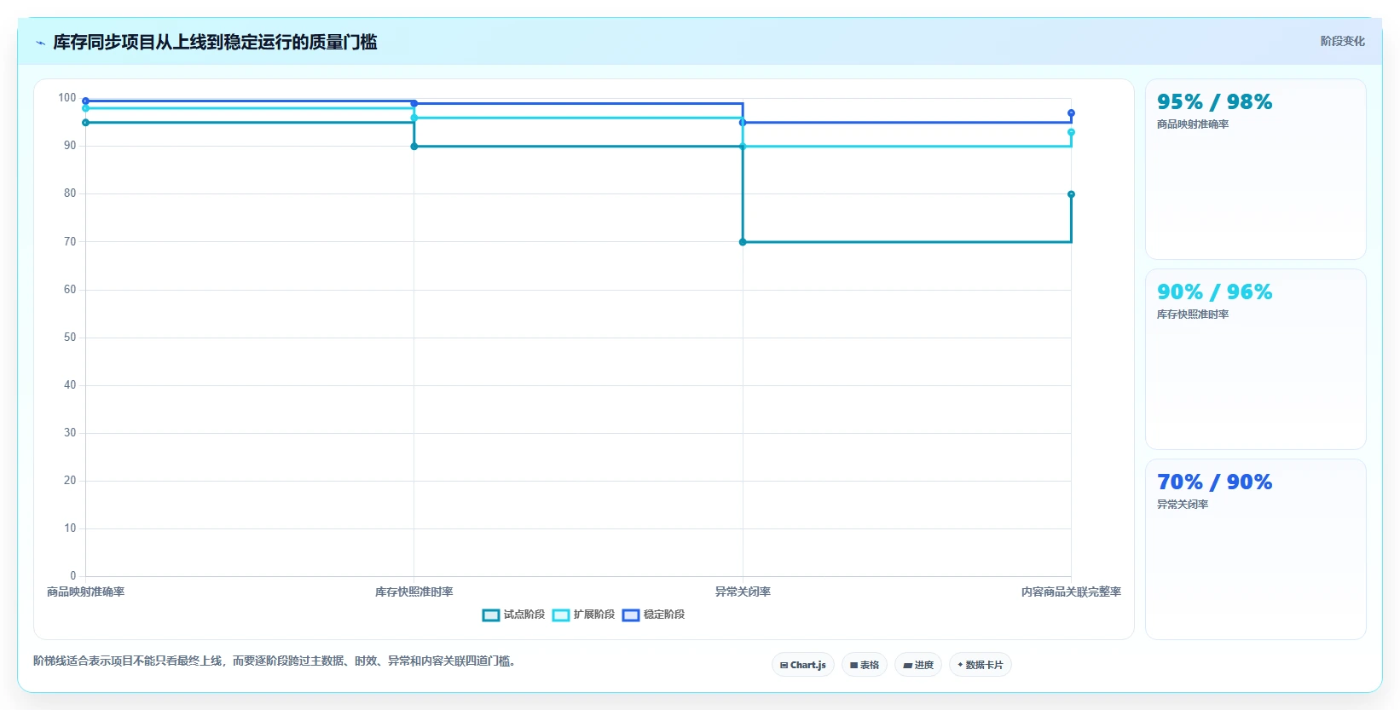Click the 稳定阶段 legend color box
The image size is (1400, 710).
631,615
